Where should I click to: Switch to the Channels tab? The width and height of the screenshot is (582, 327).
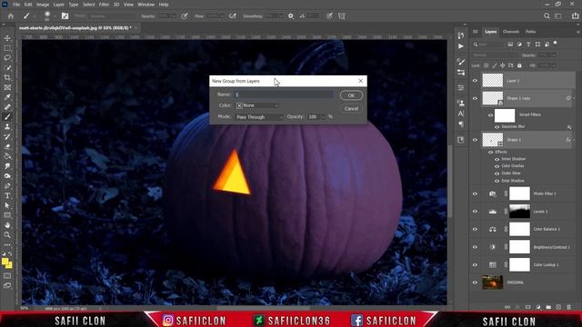pyautogui.click(x=511, y=32)
